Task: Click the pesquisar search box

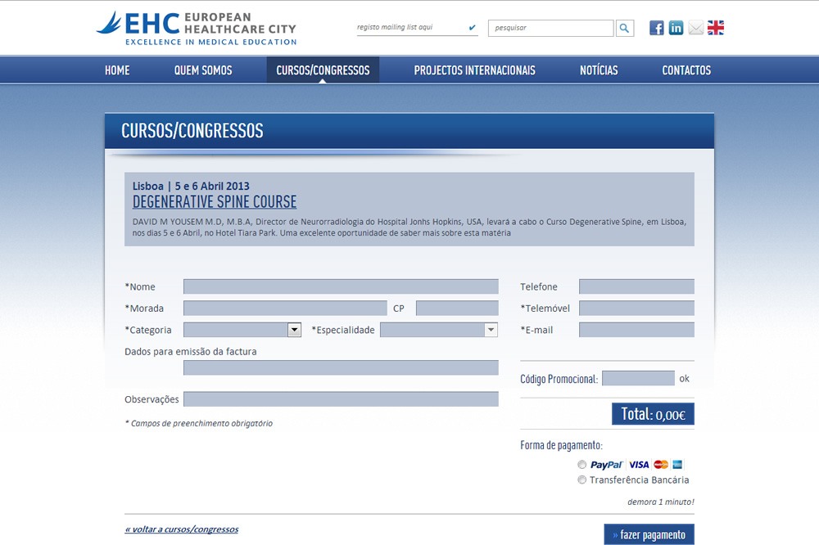Action: pyautogui.click(x=551, y=28)
